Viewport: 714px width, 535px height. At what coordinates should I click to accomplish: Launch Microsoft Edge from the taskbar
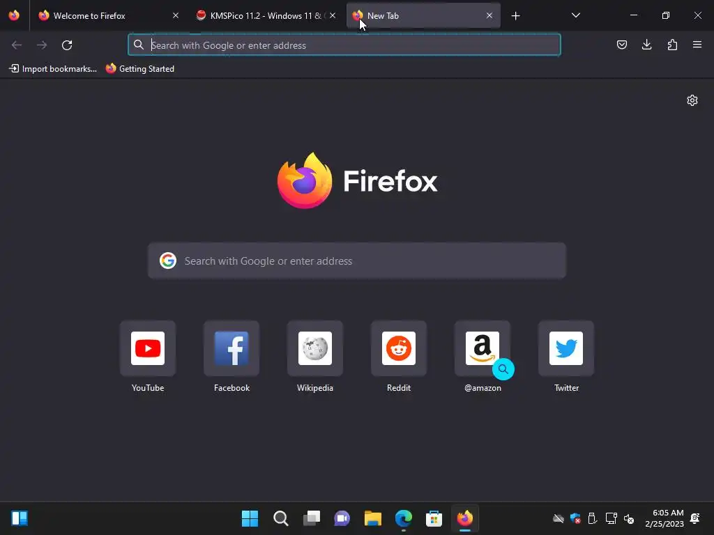[x=404, y=518]
